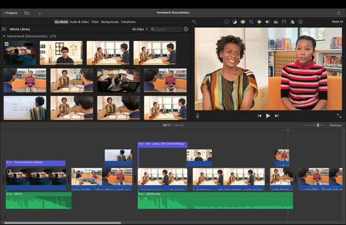This screenshot has height=225, width=346.
Task: Toggle fullscreen viewer playback
Action: [x=339, y=116]
